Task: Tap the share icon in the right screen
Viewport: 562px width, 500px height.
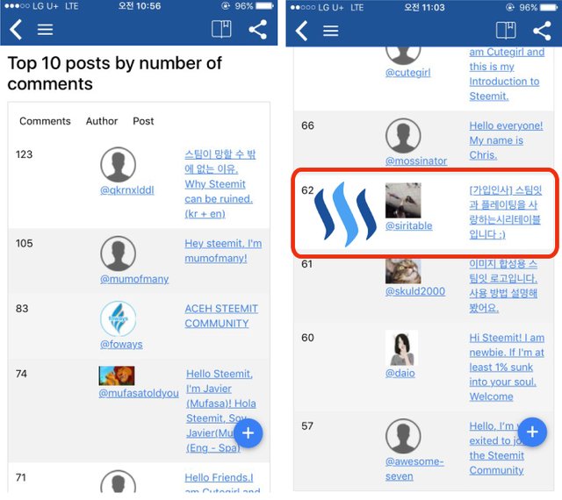Action: (x=542, y=31)
